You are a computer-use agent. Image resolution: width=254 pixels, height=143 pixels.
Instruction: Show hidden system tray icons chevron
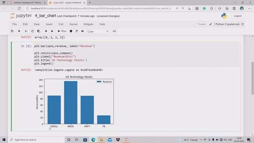tap(201, 140)
